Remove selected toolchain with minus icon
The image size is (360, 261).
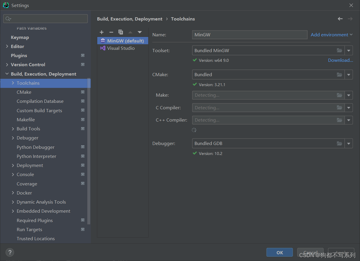(111, 32)
